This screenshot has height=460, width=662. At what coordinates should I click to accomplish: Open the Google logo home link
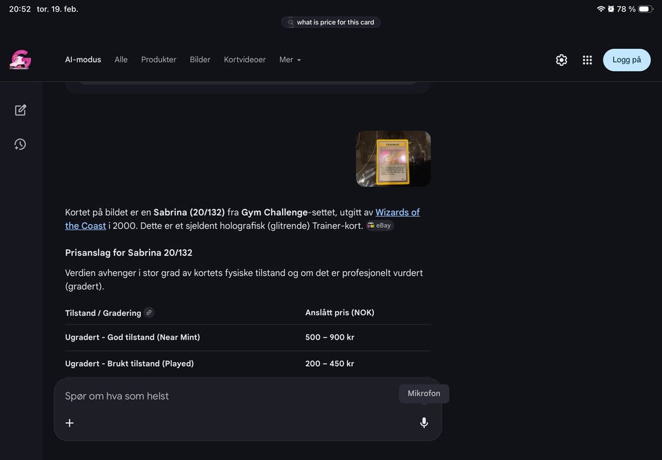click(20, 59)
